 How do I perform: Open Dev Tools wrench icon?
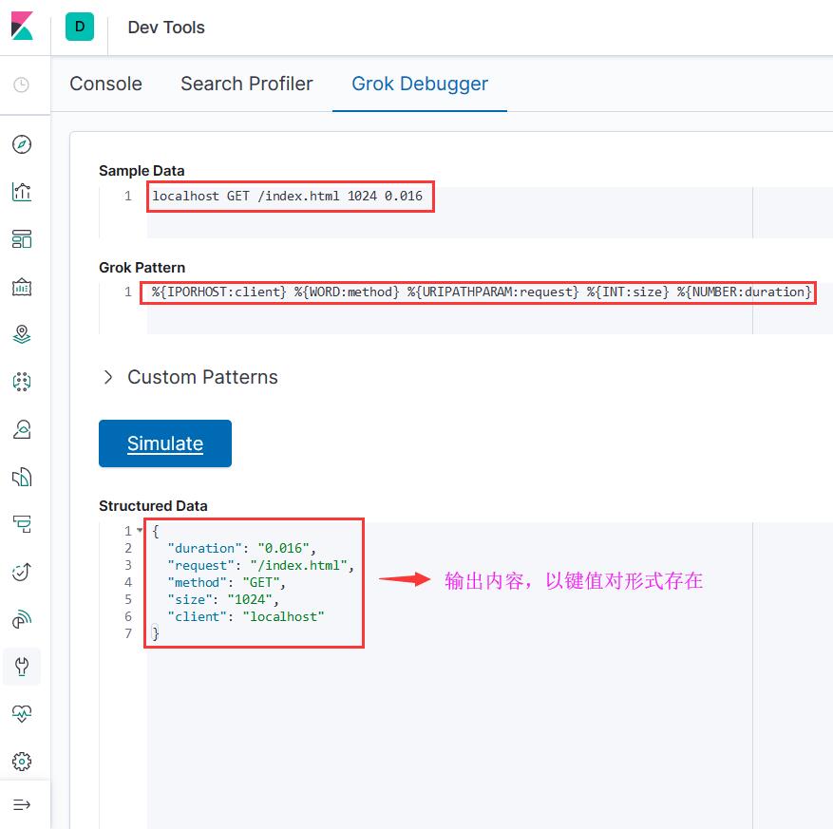(22, 667)
